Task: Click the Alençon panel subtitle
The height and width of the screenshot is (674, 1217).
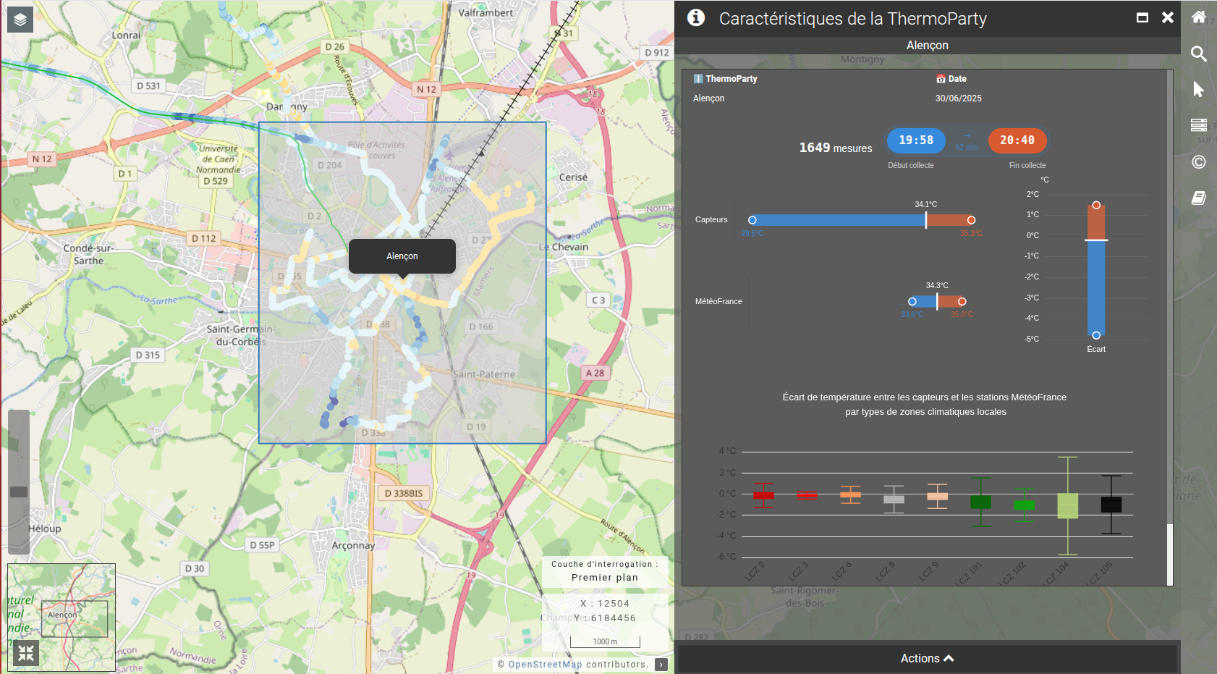Action: tap(928, 46)
